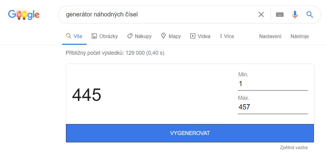This screenshot has width=326, height=156.
Task: Click the Max. value field showing 457
Action: coord(272,107)
